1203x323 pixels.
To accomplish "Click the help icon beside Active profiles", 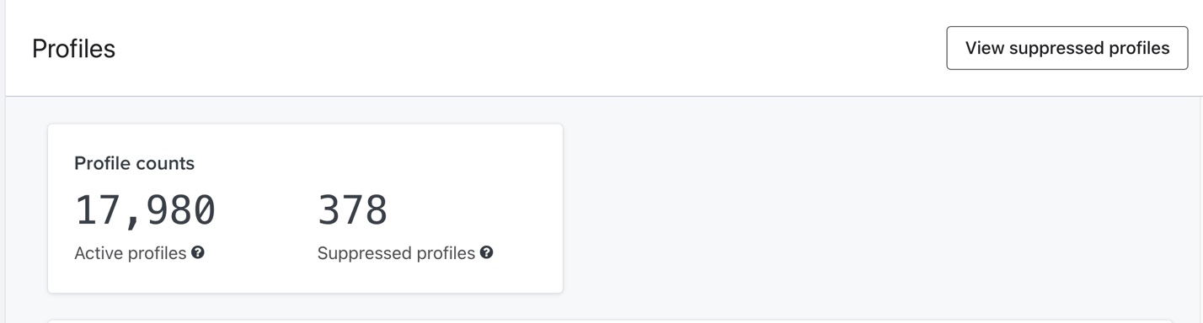I will (198, 252).
